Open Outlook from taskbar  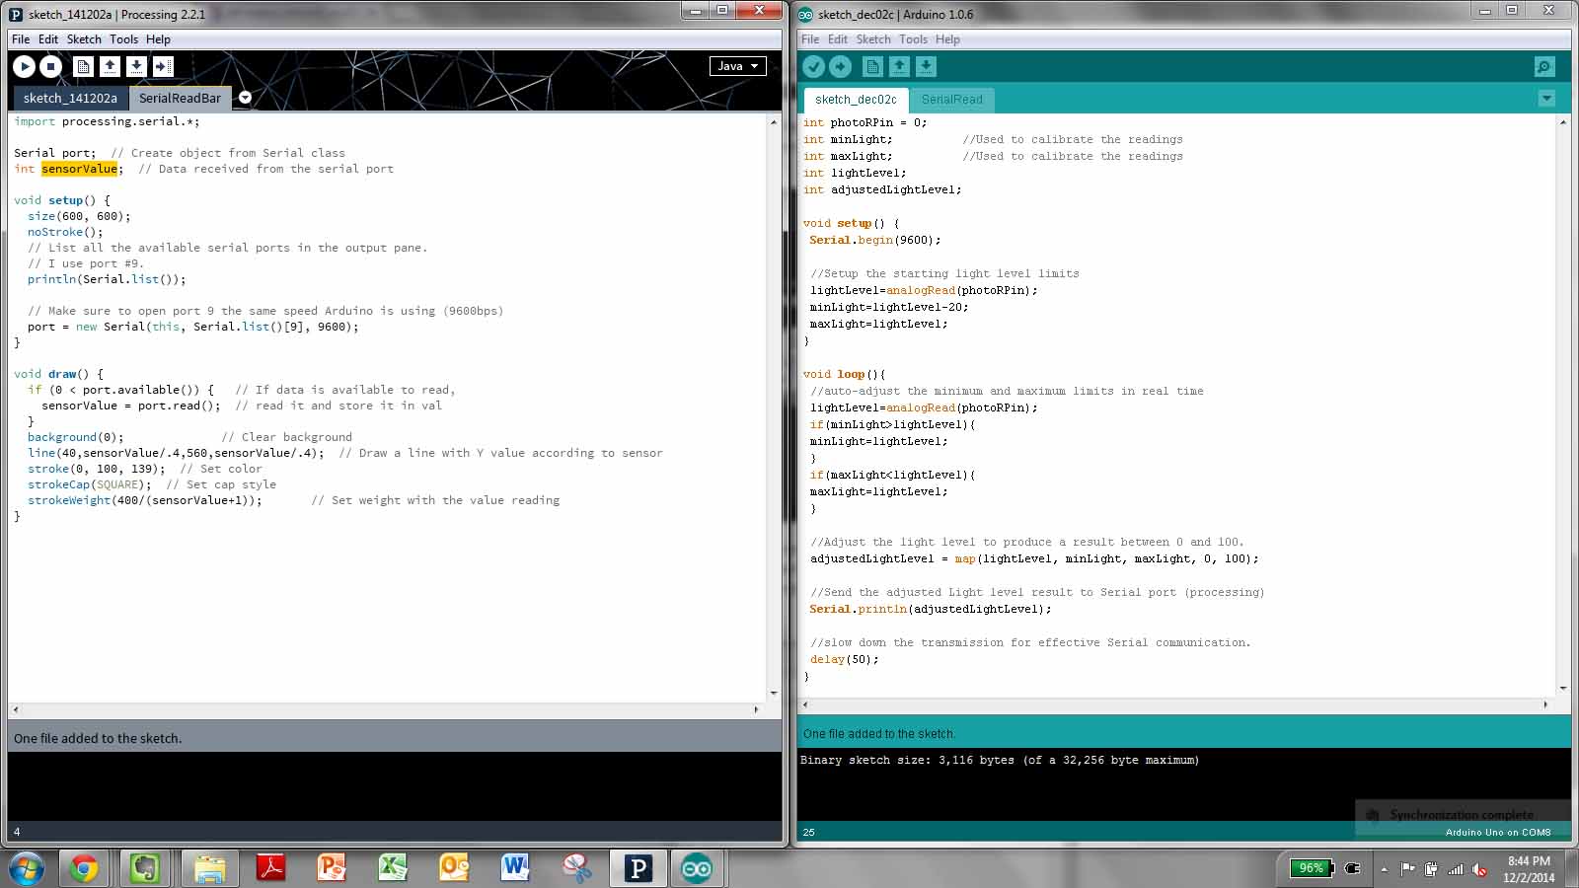click(x=454, y=868)
